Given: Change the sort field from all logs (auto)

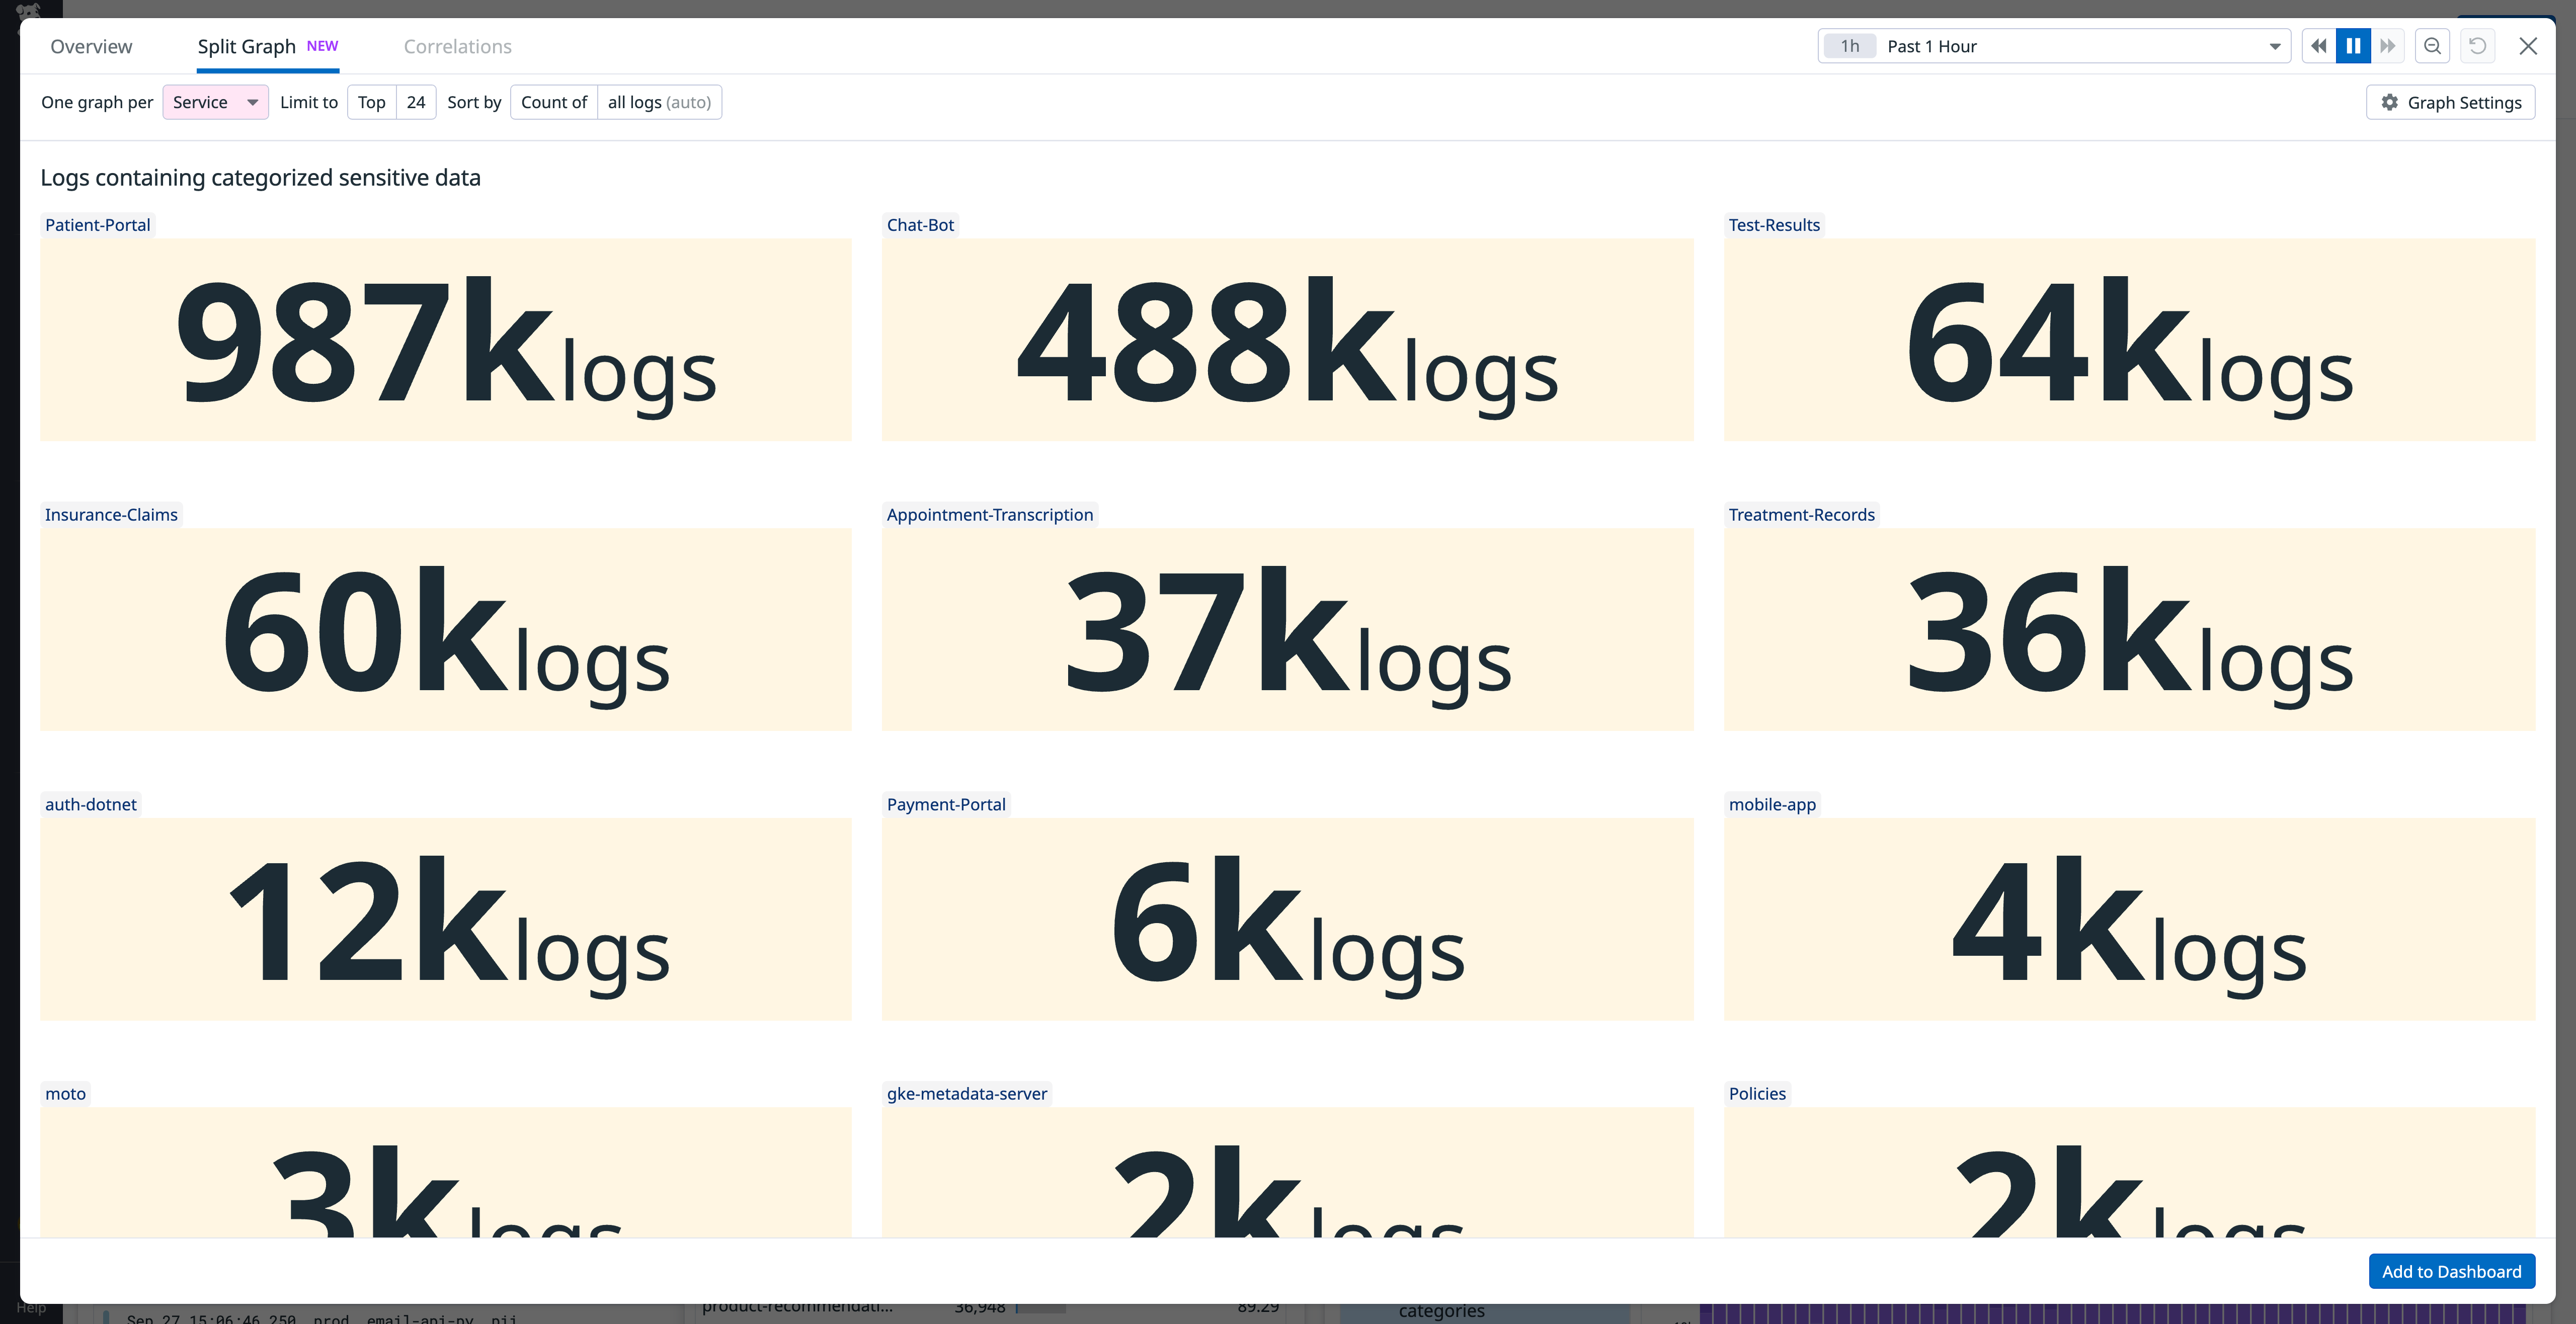Looking at the screenshot, I should point(659,101).
